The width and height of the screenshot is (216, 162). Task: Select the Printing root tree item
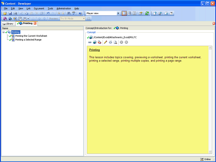tap(16, 32)
